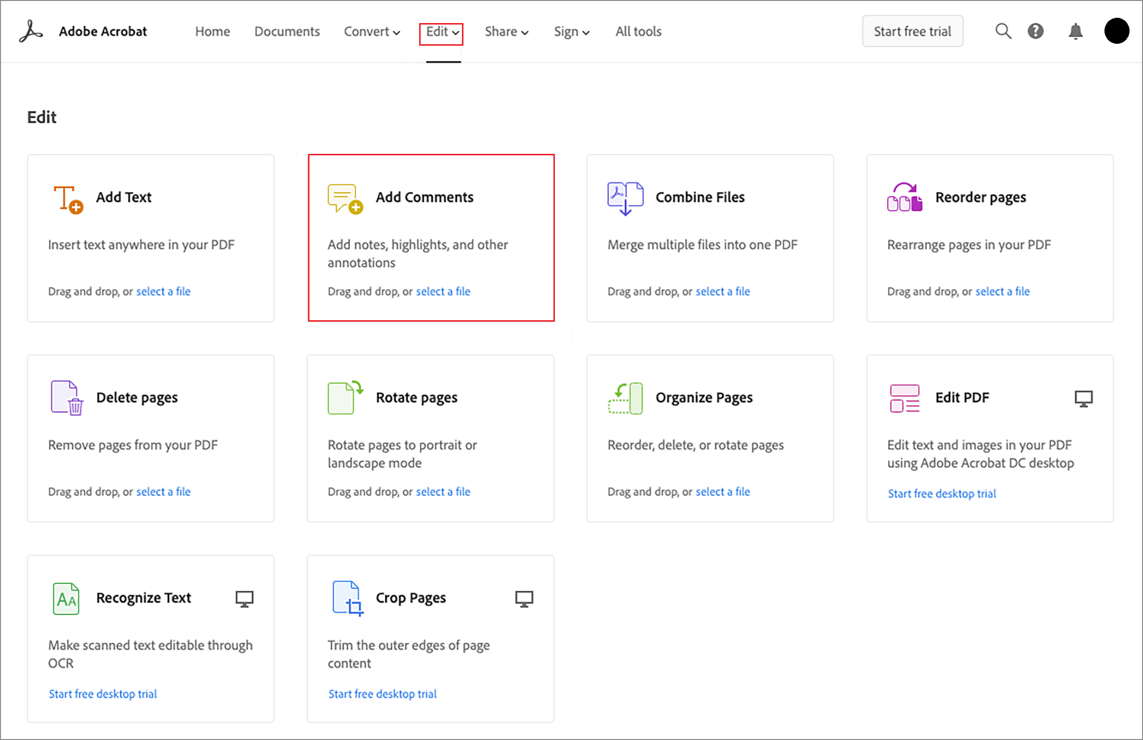Select a file for Add Comments
1143x740 pixels.
tap(443, 291)
